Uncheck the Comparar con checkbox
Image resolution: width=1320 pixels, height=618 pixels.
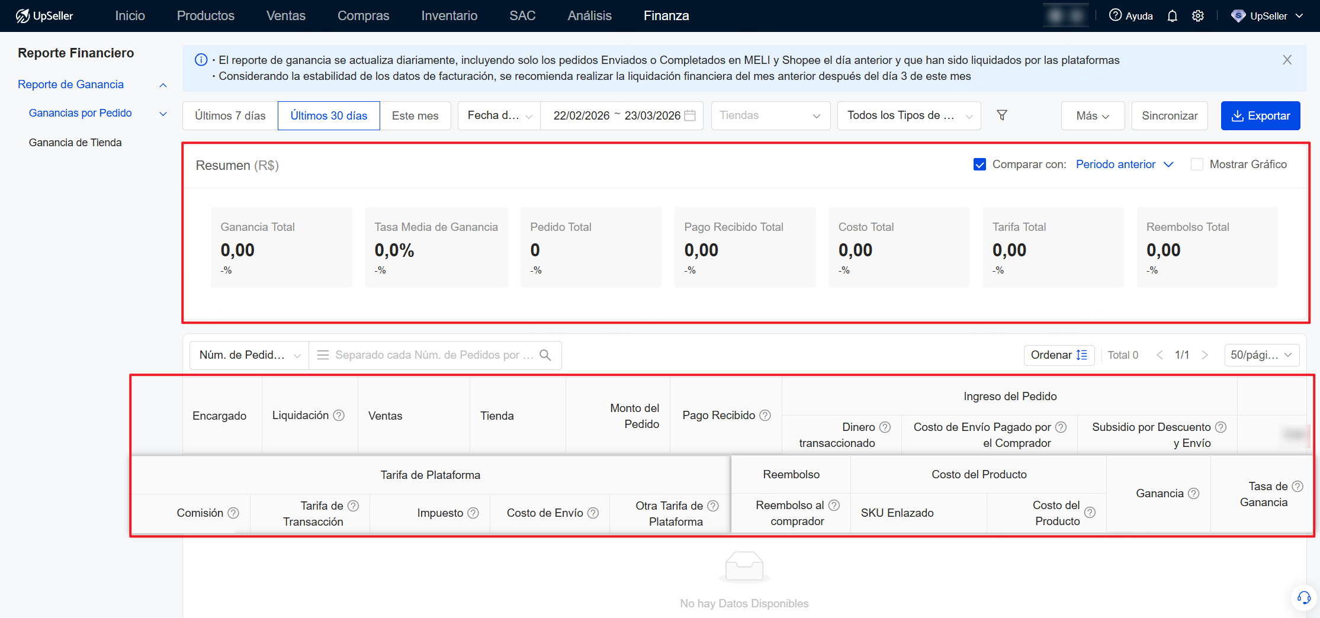pos(979,165)
